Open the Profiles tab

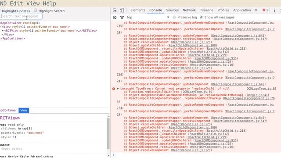tap(223, 10)
